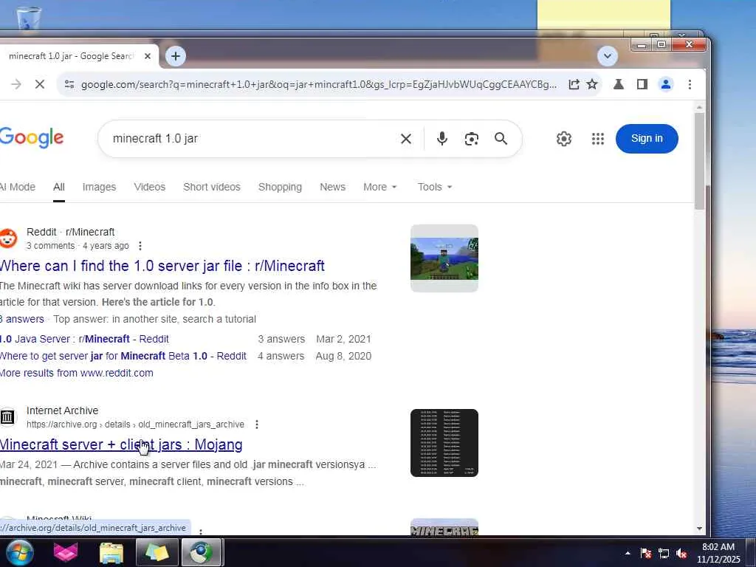Open the Chrome profile avatar
Image resolution: width=756 pixels, height=567 pixels.
click(x=666, y=84)
